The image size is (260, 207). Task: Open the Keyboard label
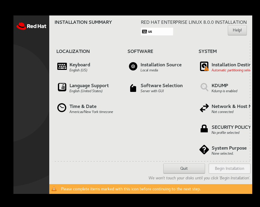click(80, 65)
